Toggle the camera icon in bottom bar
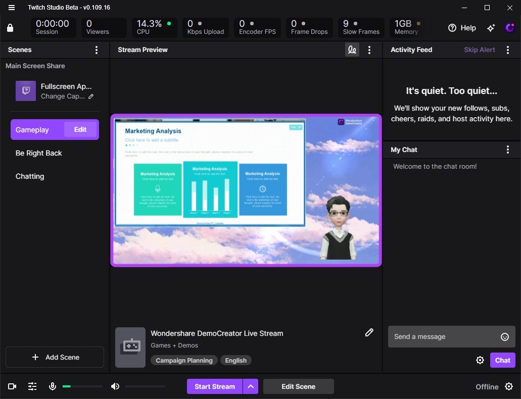Image resolution: width=521 pixels, height=399 pixels. click(x=12, y=386)
